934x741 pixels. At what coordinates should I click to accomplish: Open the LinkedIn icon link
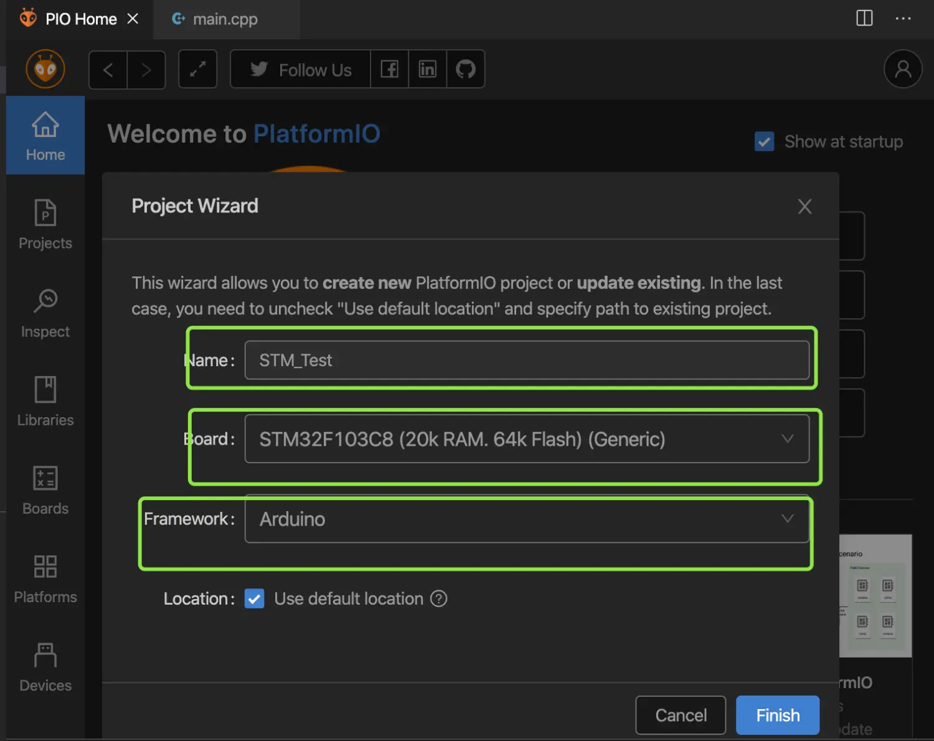pos(428,69)
